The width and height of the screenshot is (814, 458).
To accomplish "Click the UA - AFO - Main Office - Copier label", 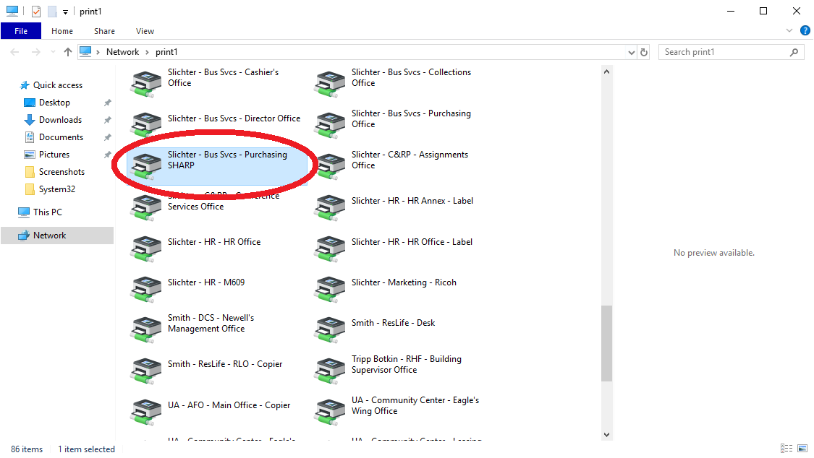I will point(229,405).
